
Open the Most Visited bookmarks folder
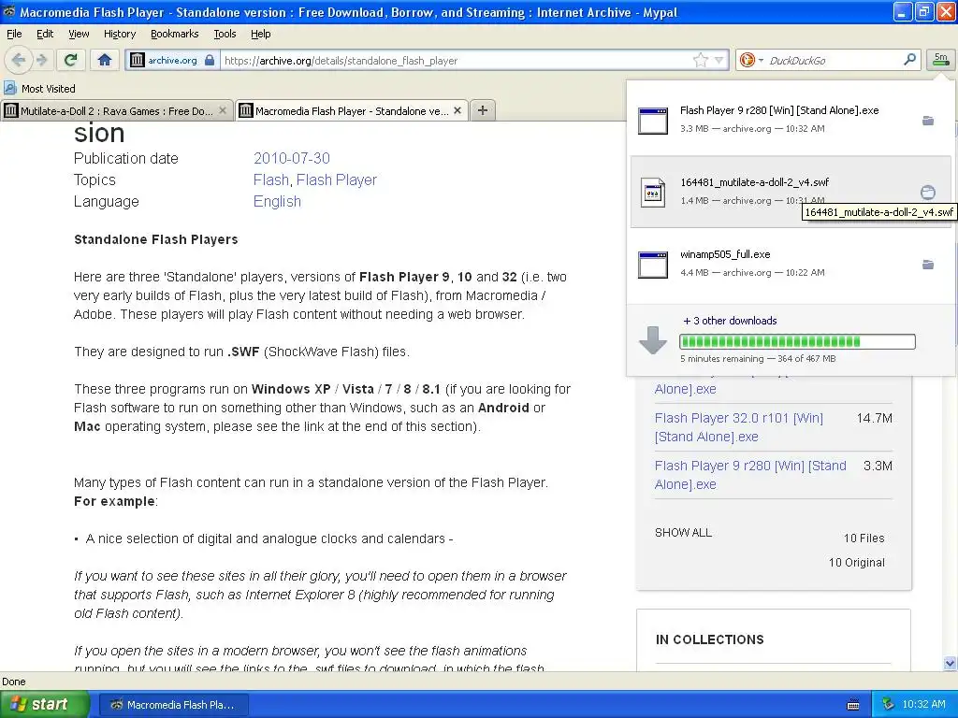click(39, 89)
